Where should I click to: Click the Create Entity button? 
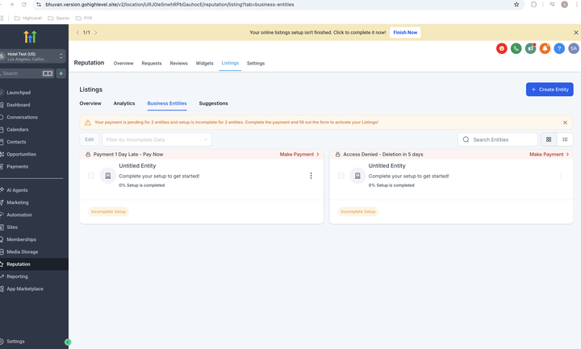pyautogui.click(x=550, y=89)
